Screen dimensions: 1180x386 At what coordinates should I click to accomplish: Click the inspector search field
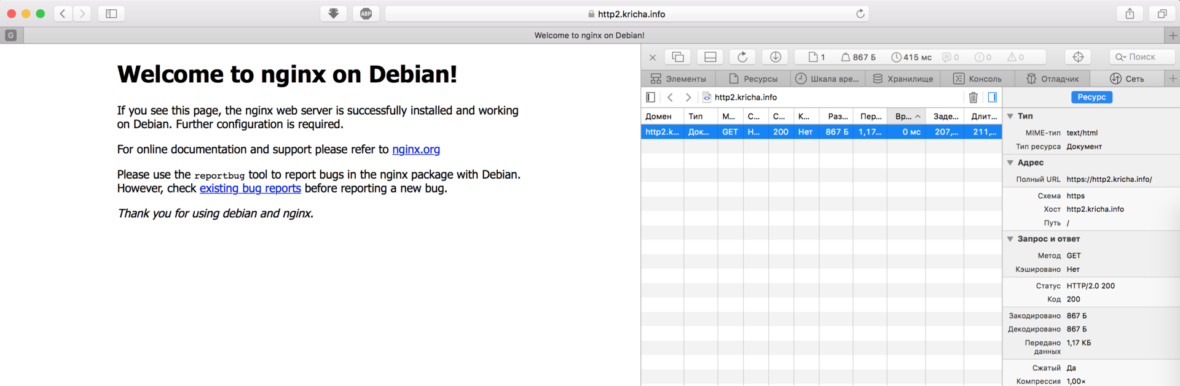click(x=1142, y=57)
